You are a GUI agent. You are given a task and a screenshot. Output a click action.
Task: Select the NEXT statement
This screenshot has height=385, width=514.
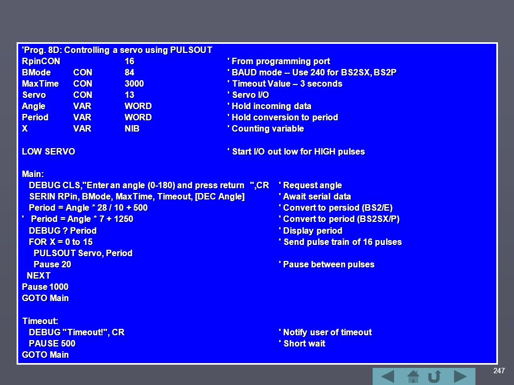(x=39, y=276)
